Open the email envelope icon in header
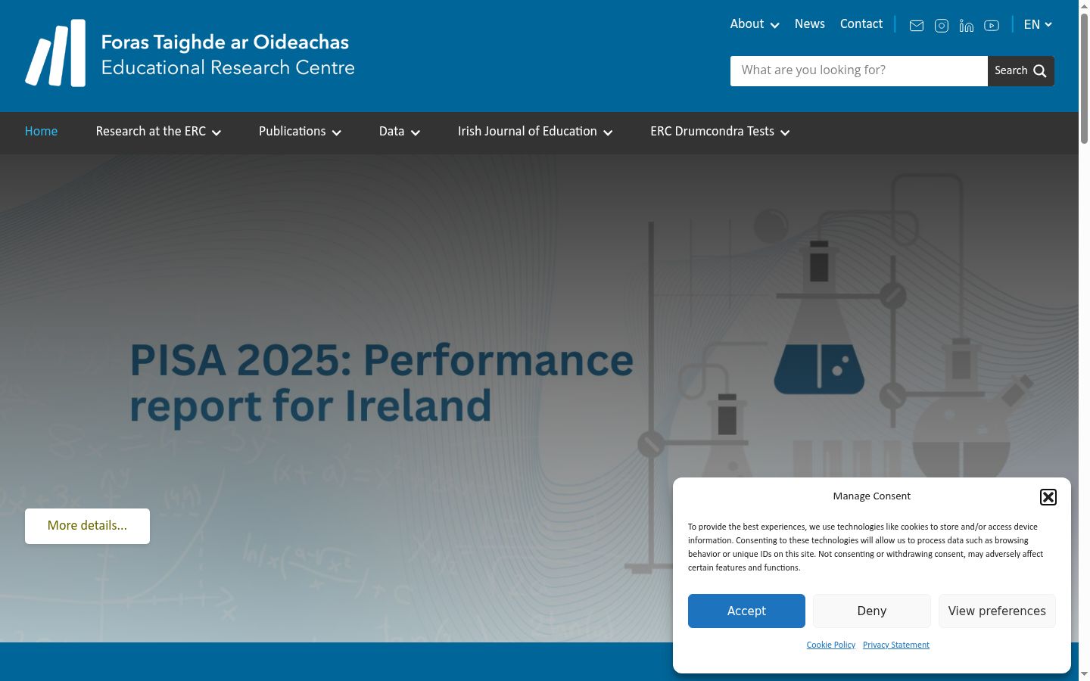This screenshot has width=1090, height=681. click(x=917, y=26)
